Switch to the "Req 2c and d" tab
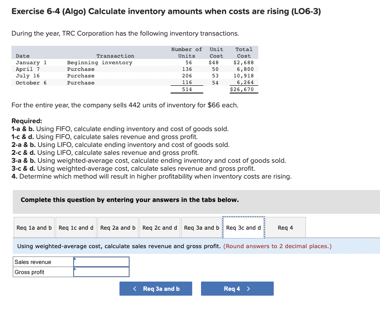 click(x=159, y=227)
